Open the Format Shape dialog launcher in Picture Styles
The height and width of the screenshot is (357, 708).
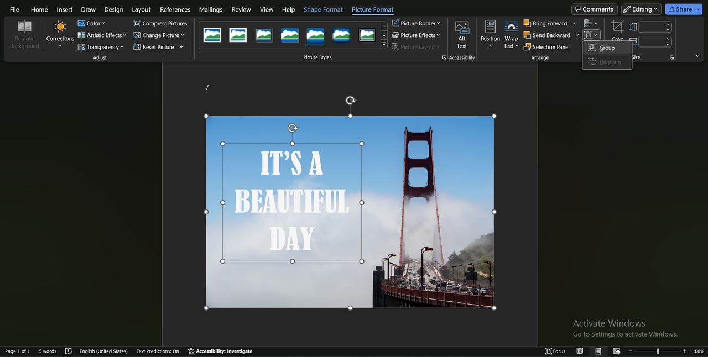[444, 57]
